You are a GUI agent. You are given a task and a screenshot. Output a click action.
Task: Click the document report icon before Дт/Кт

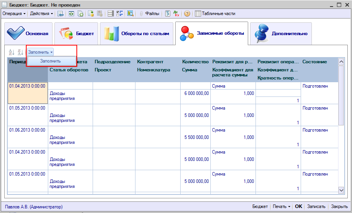(x=168, y=14)
